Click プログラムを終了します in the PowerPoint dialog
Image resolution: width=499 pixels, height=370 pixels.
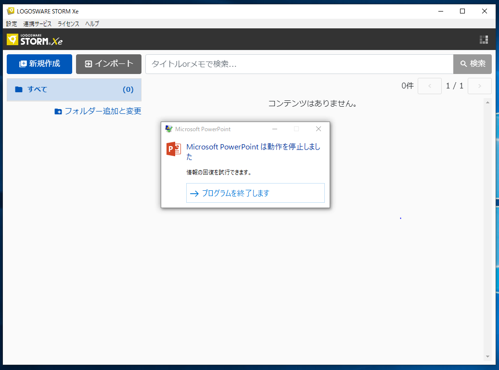(255, 193)
